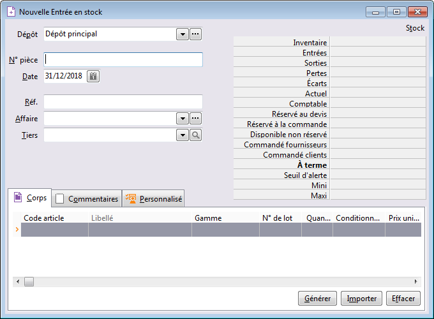Screen dimensions: 434x319
Task: Click the Commandé fournisseurs row
Action: click(330, 144)
